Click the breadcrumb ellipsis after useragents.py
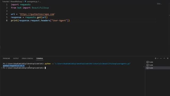170x96 pixels. pos(40,2)
